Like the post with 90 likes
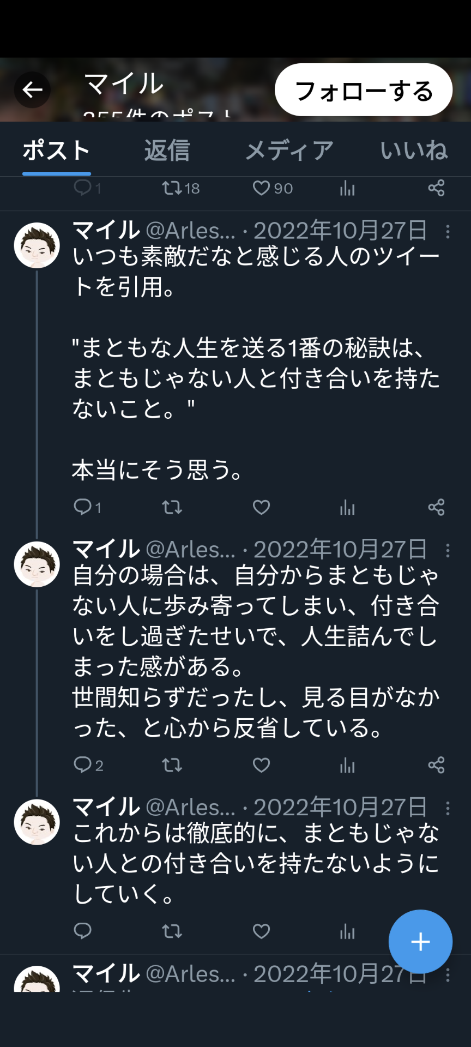471x1047 pixels. pos(262,188)
